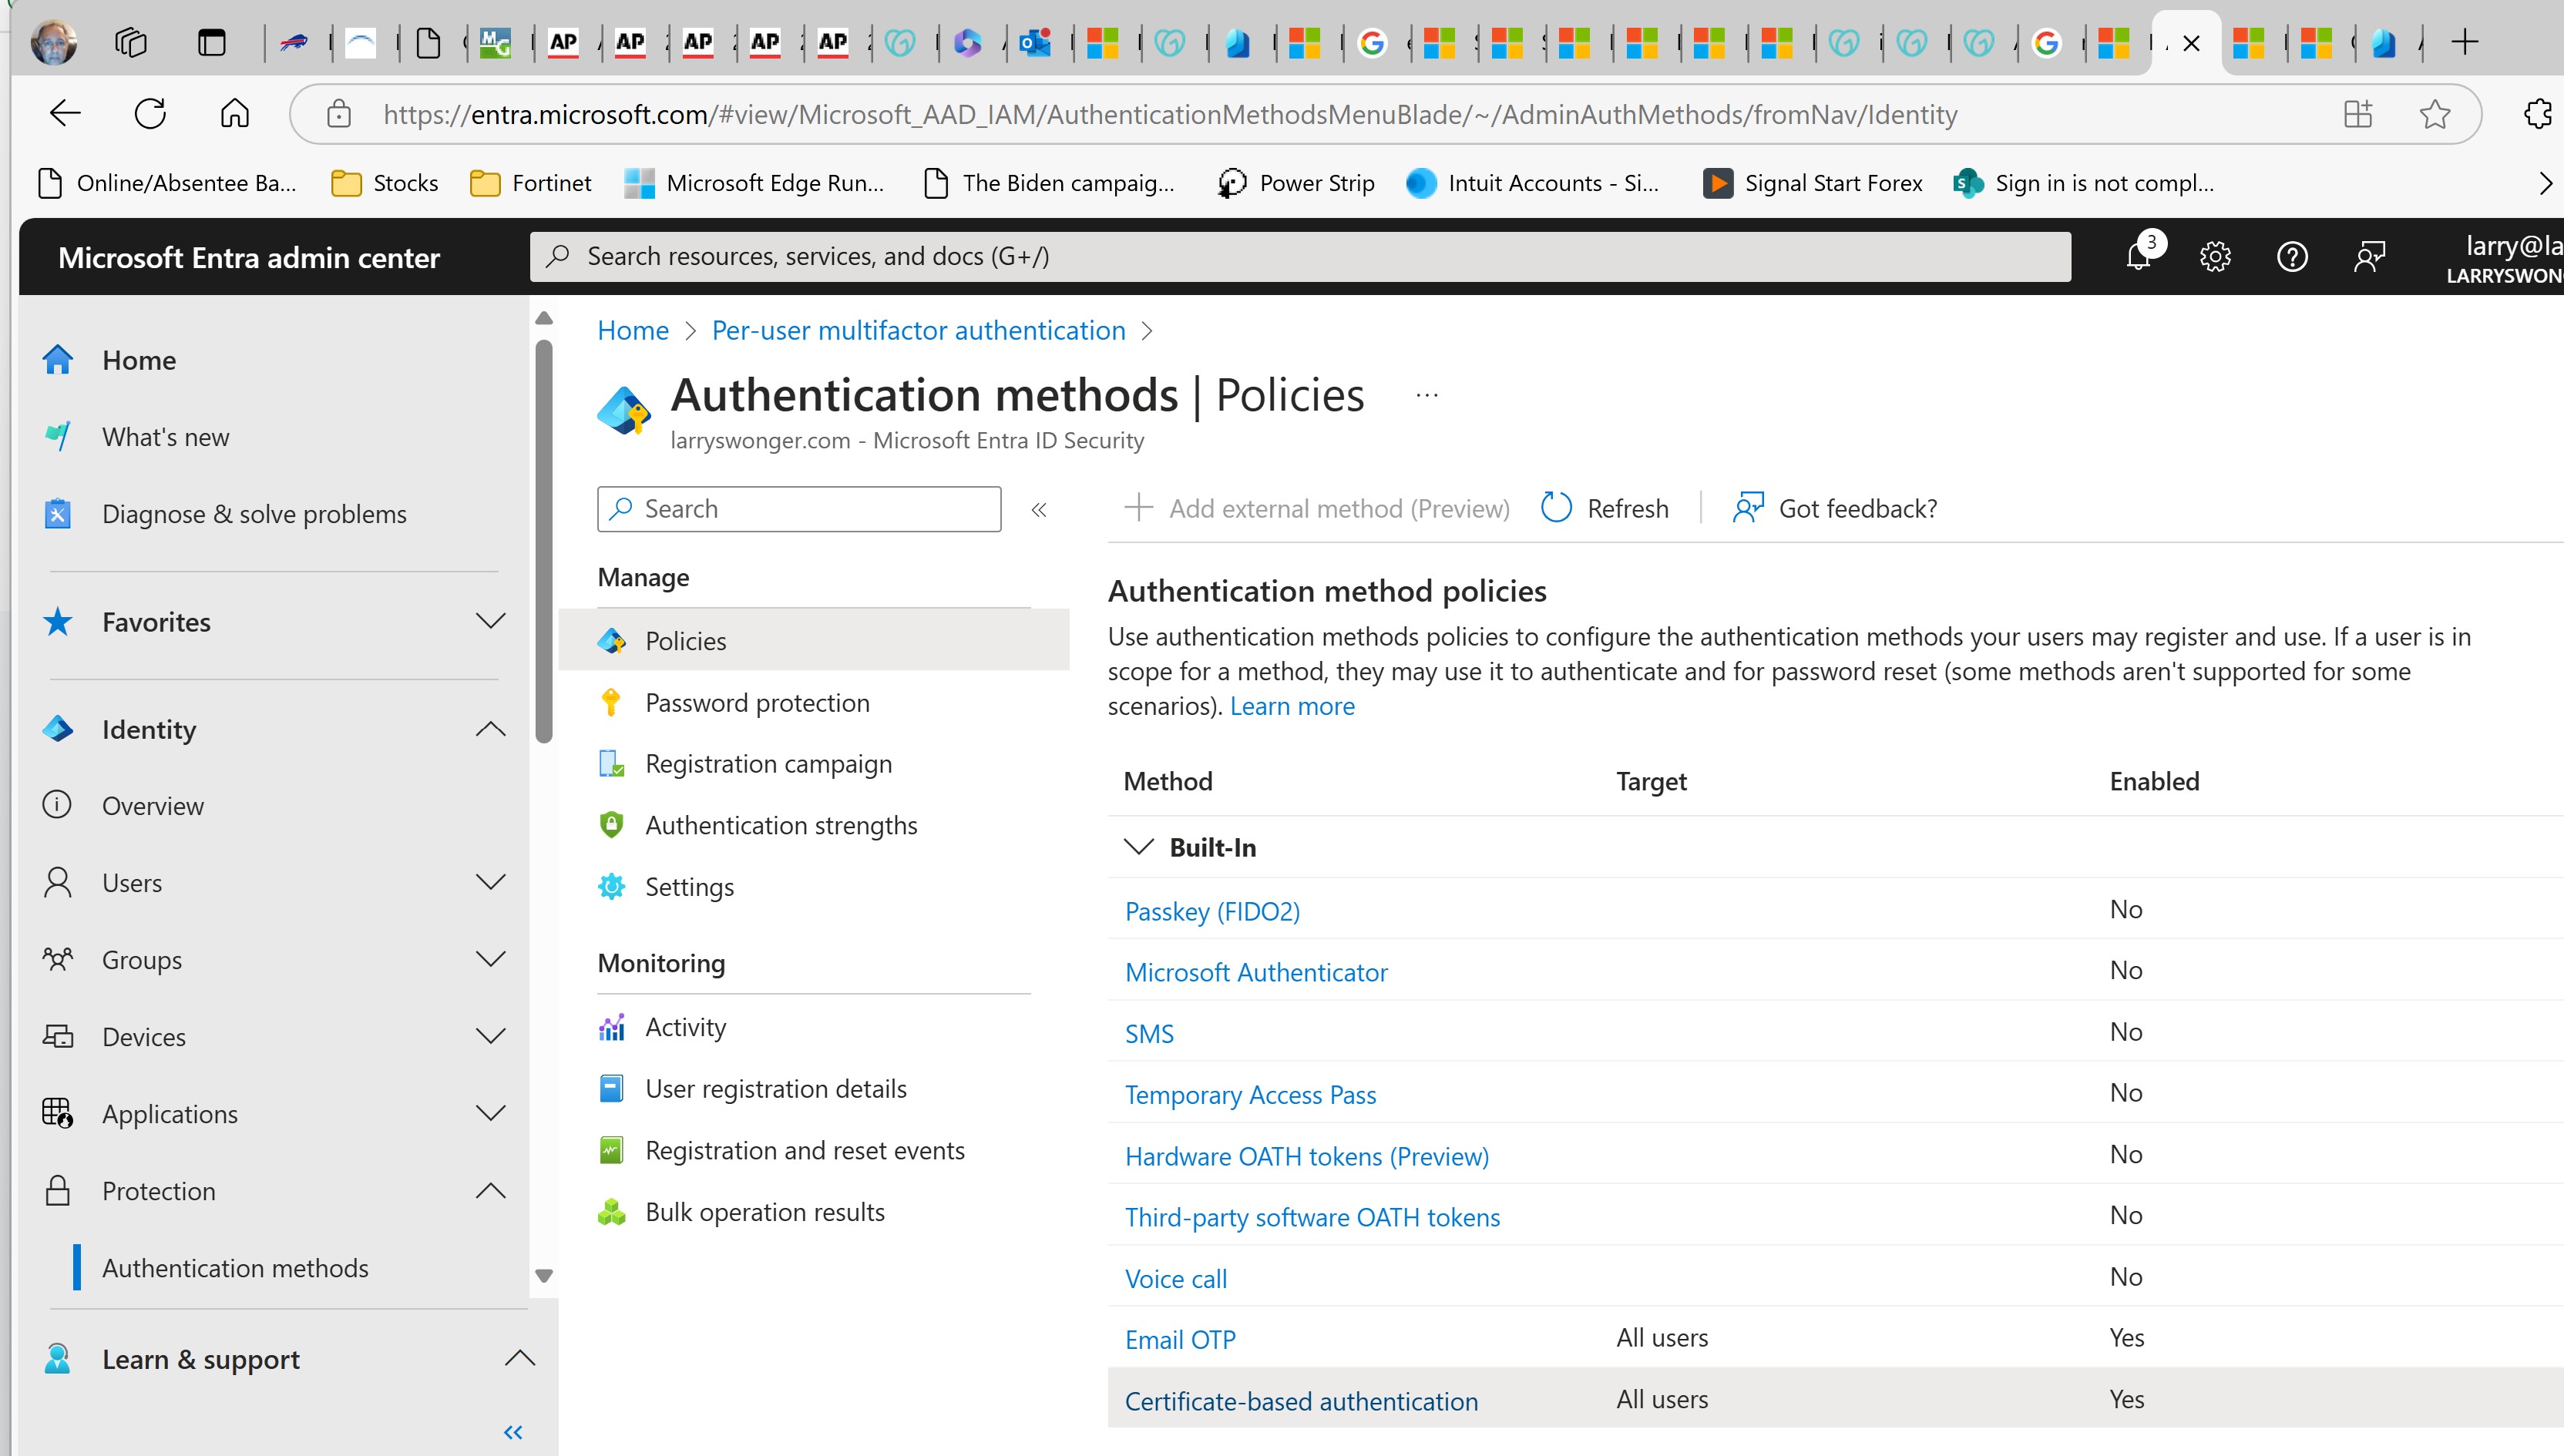The image size is (2564, 1456).
Task: Click browser home button
Action: coord(234,114)
